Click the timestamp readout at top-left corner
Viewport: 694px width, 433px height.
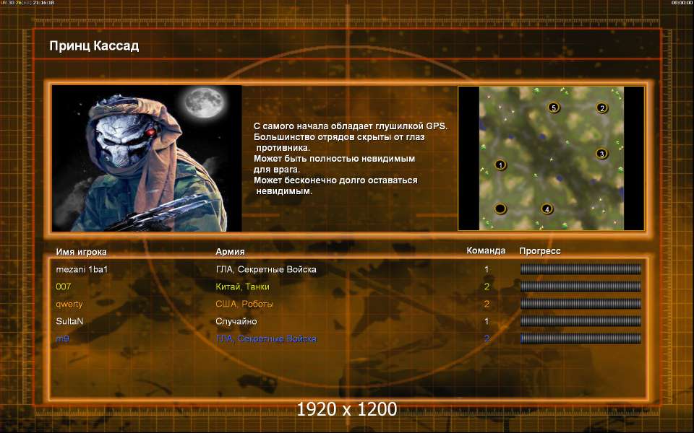(27, 3)
